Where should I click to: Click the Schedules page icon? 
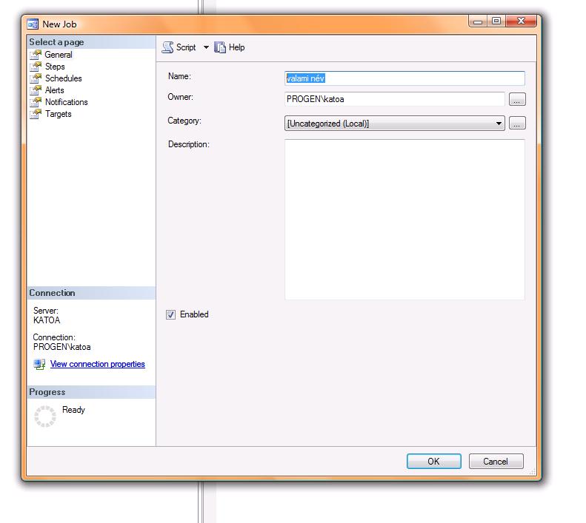pos(36,78)
